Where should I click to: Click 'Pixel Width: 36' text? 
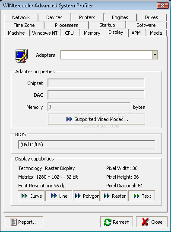point(122,168)
